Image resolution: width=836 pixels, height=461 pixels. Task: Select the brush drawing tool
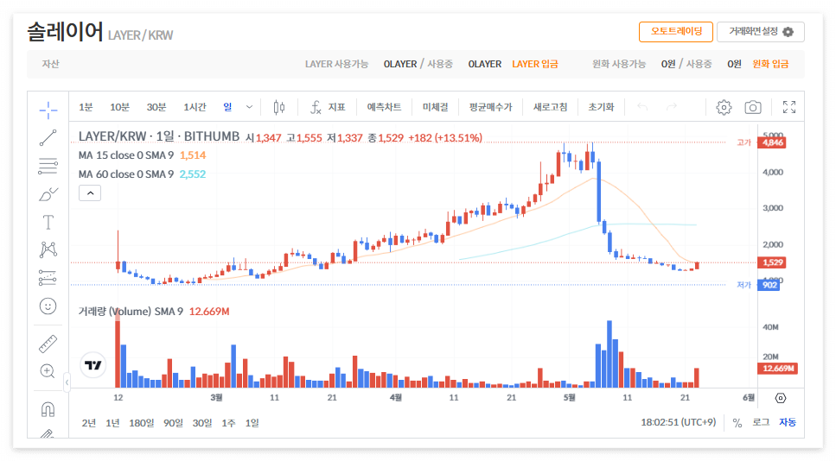tap(48, 194)
